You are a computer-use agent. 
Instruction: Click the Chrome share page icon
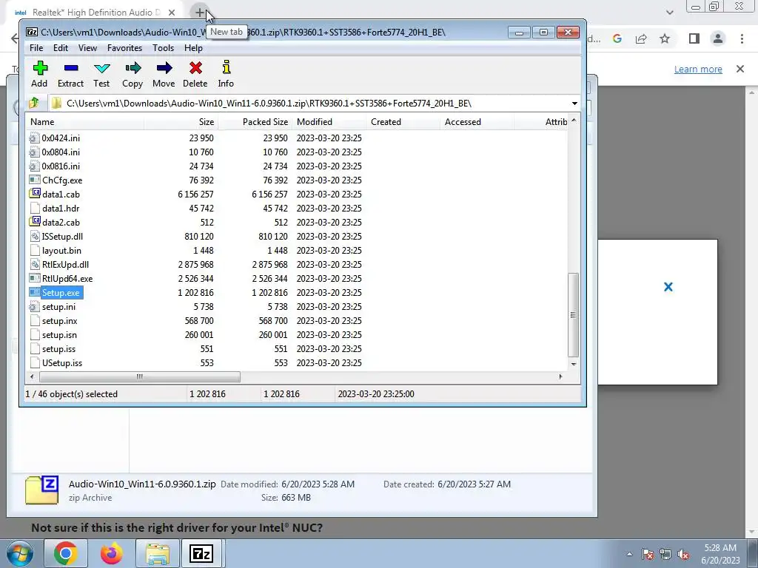point(641,38)
